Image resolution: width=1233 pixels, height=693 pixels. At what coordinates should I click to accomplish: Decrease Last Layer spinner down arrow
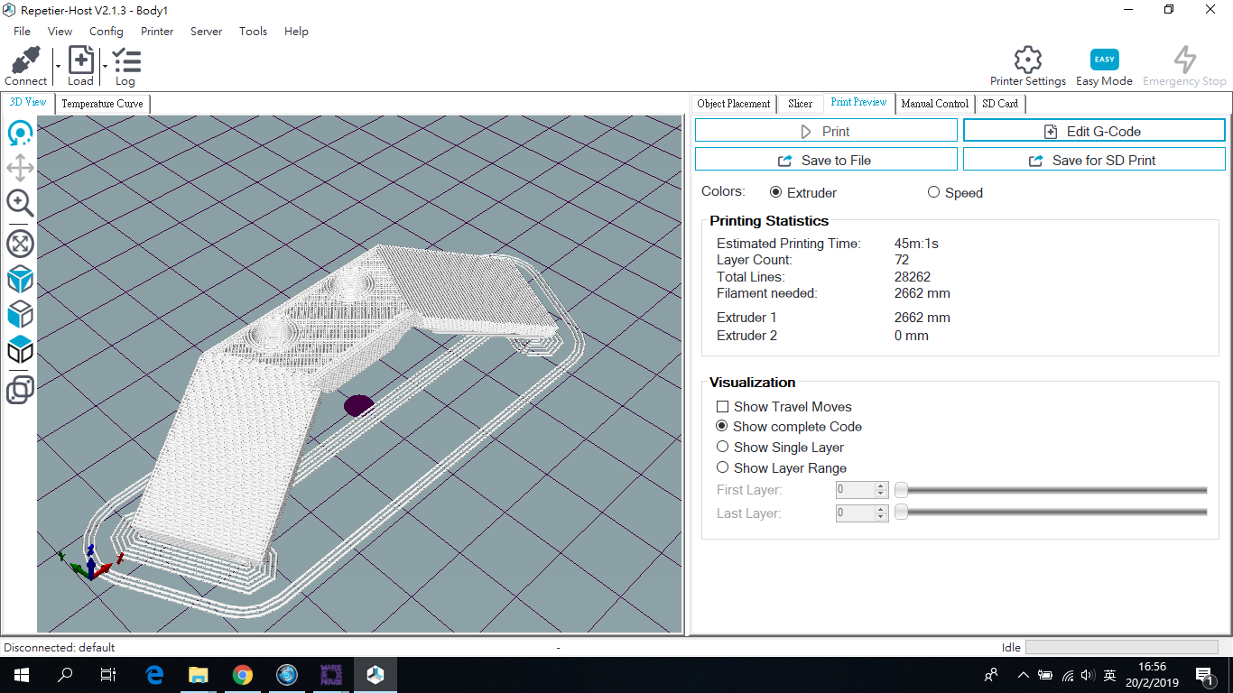(882, 517)
